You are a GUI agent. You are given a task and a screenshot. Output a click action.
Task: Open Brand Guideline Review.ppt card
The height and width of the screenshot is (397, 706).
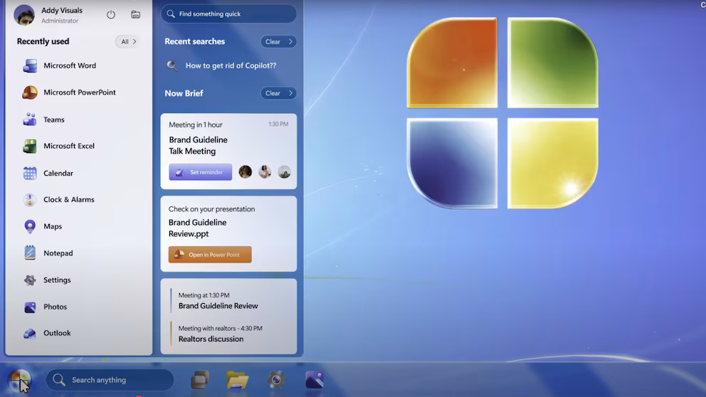coord(228,233)
